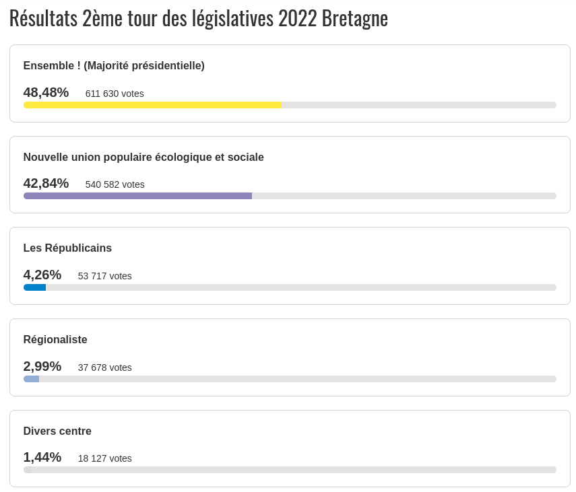The height and width of the screenshot is (492, 576).
Task: Click the 42,84% percentage figure
Action: [46, 183]
